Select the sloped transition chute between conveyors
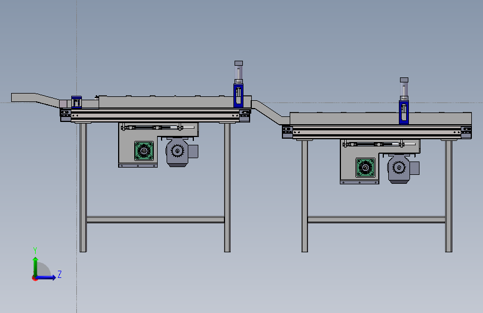 270,111
